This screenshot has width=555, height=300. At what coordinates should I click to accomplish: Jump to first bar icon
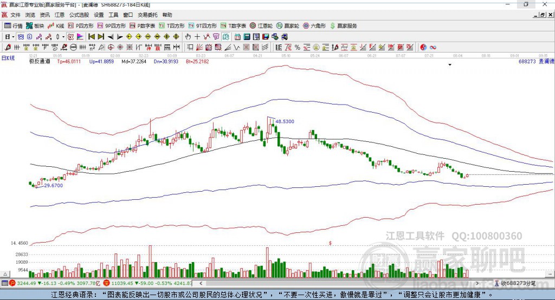pyautogui.click(x=91, y=37)
